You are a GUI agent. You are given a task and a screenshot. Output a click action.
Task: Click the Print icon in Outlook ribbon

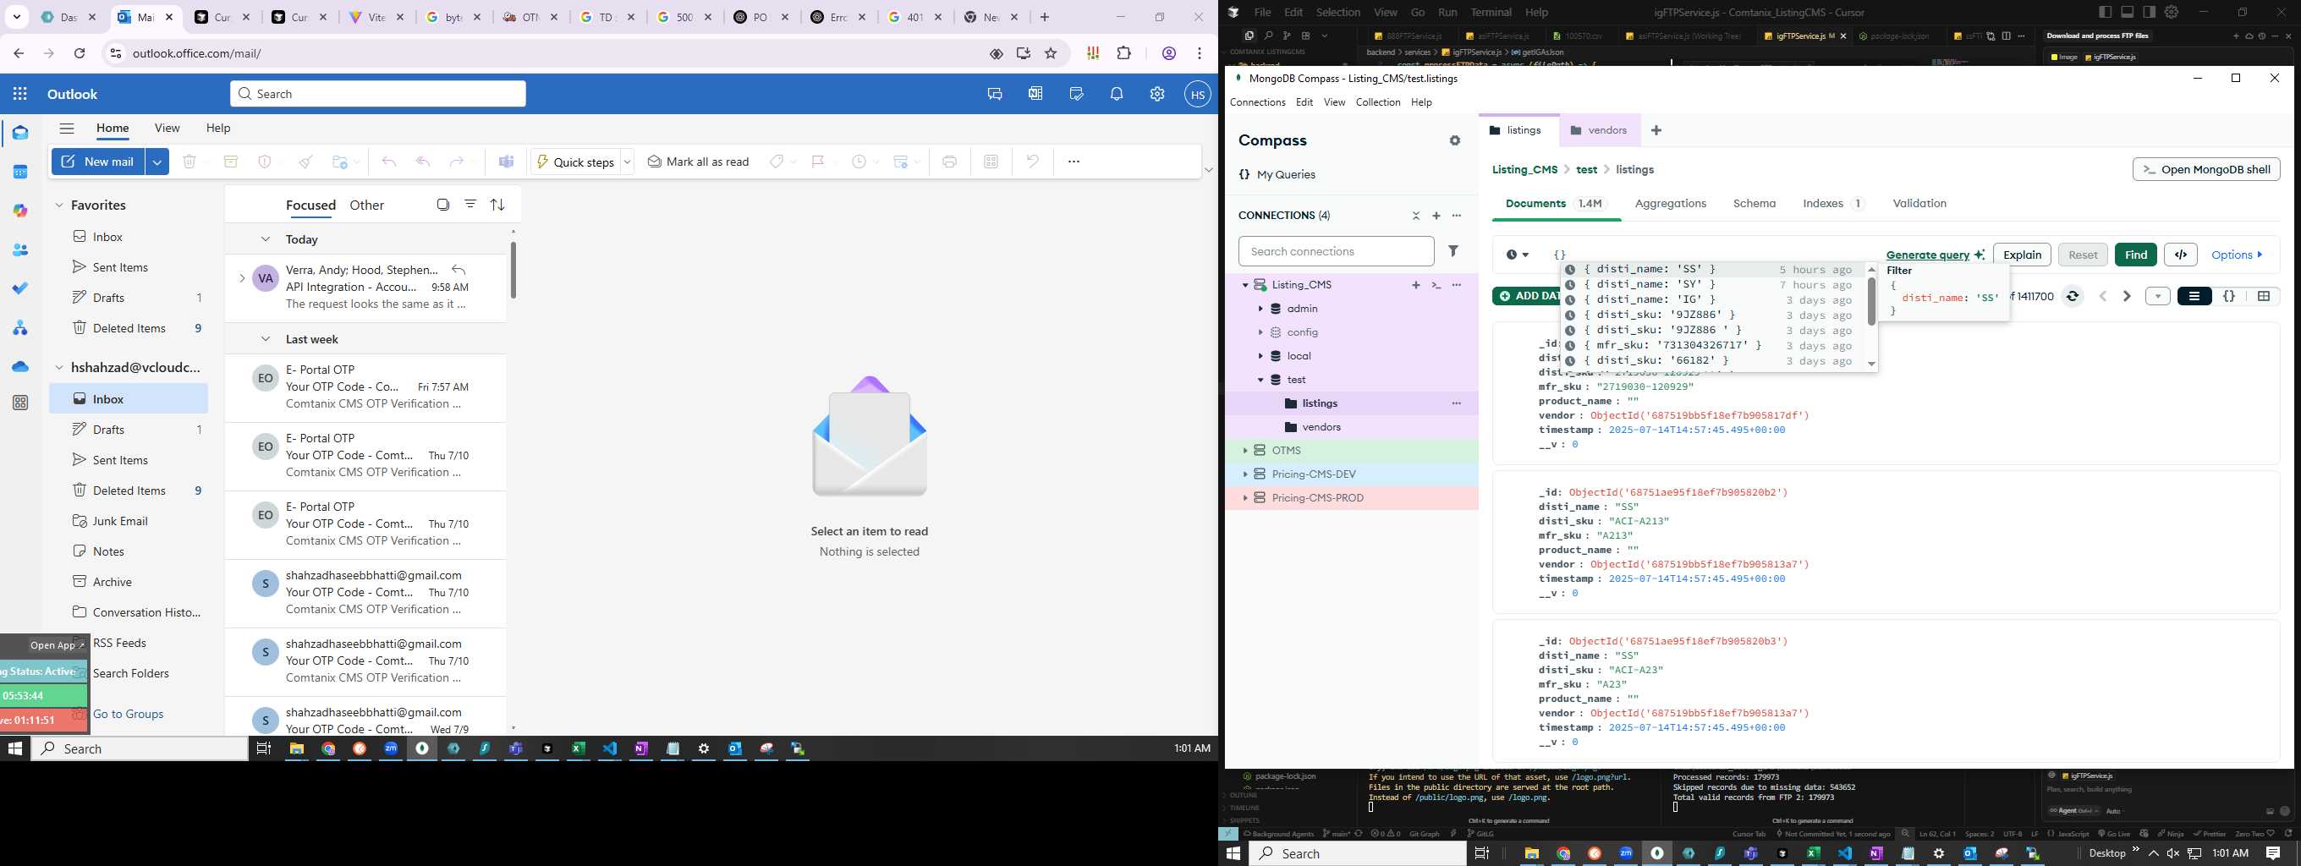[x=949, y=162]
